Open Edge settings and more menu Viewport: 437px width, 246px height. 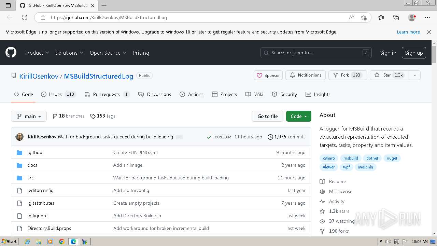click(x=427, y=17)
